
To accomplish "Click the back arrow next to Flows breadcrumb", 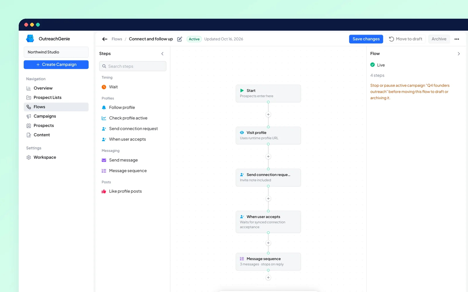I will click(x=105, y=39).
